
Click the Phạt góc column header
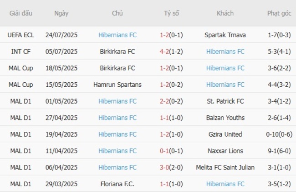tap(279, 13)
